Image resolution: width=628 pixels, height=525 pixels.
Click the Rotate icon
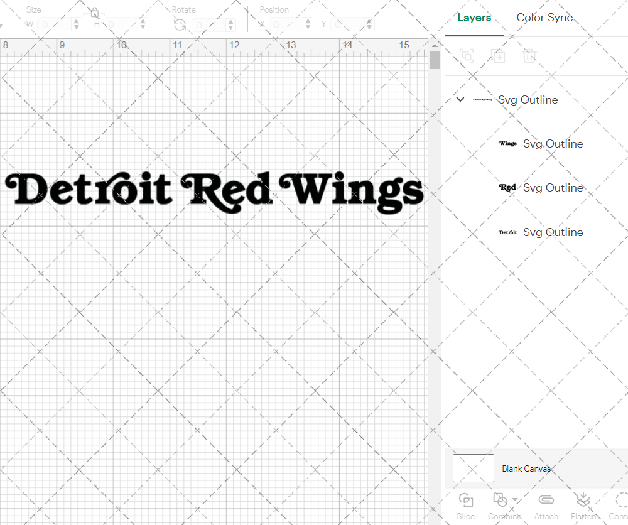pos(180,25)
